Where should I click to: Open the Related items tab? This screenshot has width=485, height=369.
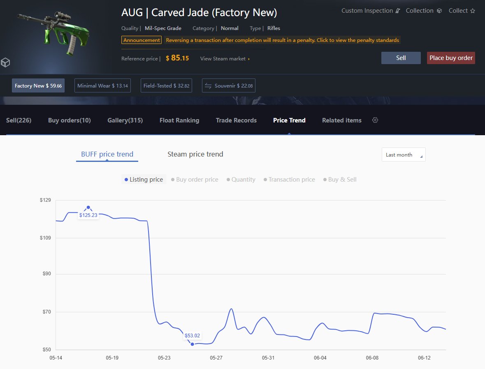(x=342, y=120)
